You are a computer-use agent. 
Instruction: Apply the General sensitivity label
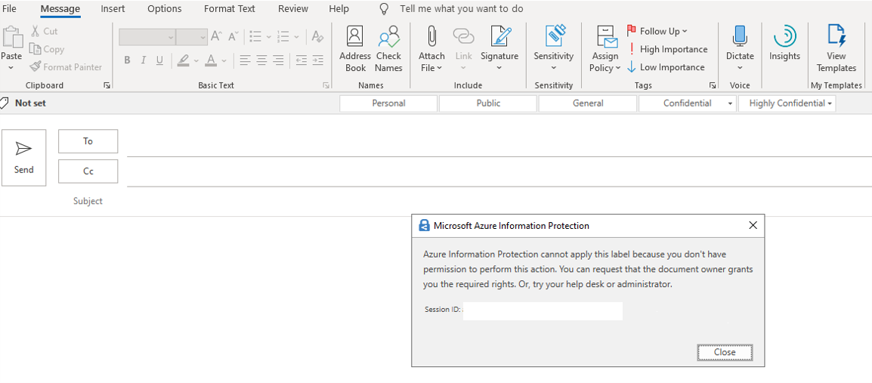coord(588,103)
